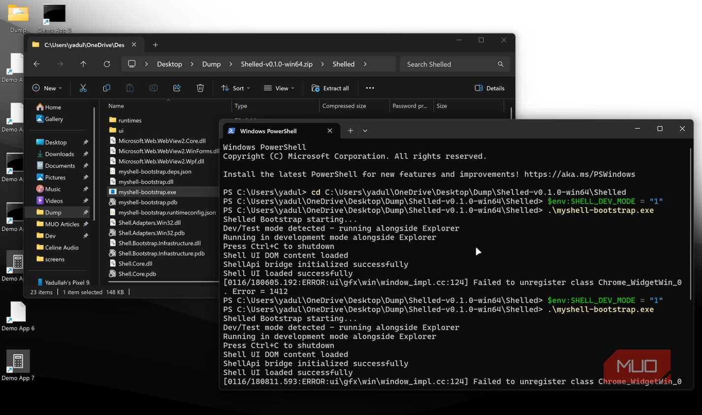The height and width of the screenshot is (415, 702).
Task: Select the Windows PowerShell tab
Action: click(x=281, y=131)
